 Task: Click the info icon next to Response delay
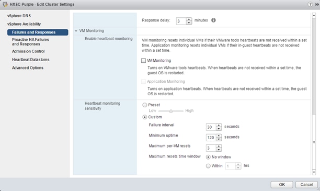click(213, 20)
